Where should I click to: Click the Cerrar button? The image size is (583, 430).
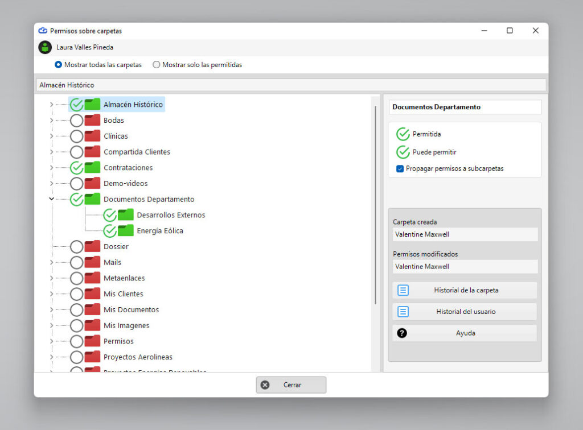[291, 384]
